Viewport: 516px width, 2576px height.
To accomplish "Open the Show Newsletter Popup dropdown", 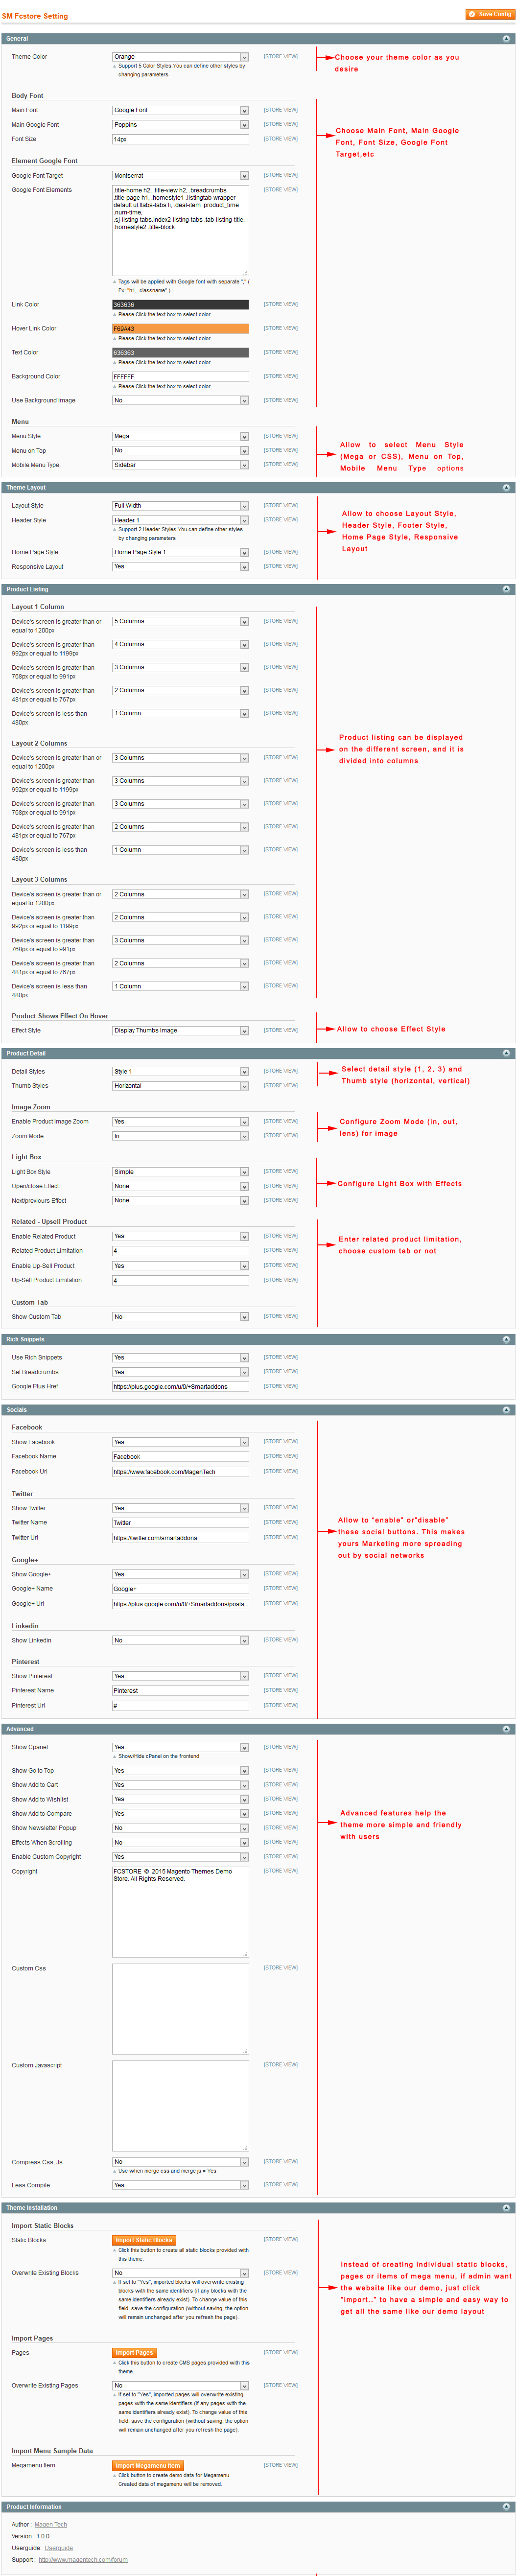I will pyautogui.click(x=180, y=1828).
